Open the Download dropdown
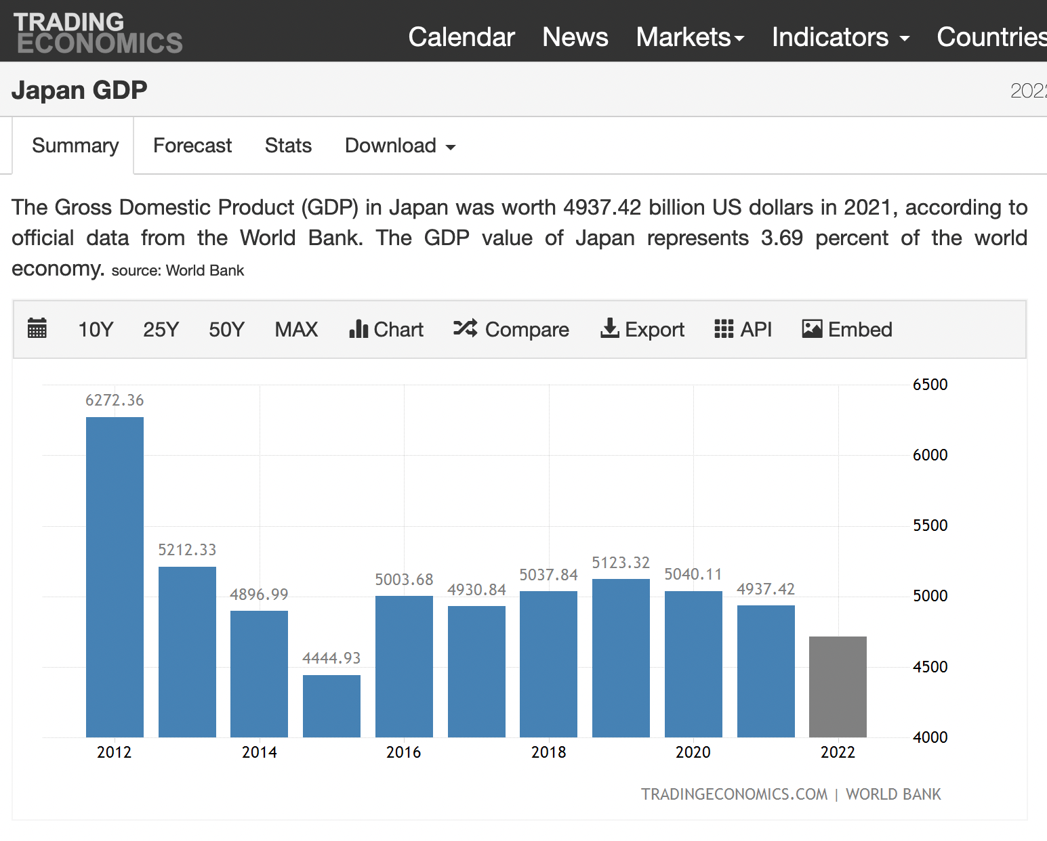This screenshot has width=1047, height=841. pyautogui.click(x=401, y=146)
